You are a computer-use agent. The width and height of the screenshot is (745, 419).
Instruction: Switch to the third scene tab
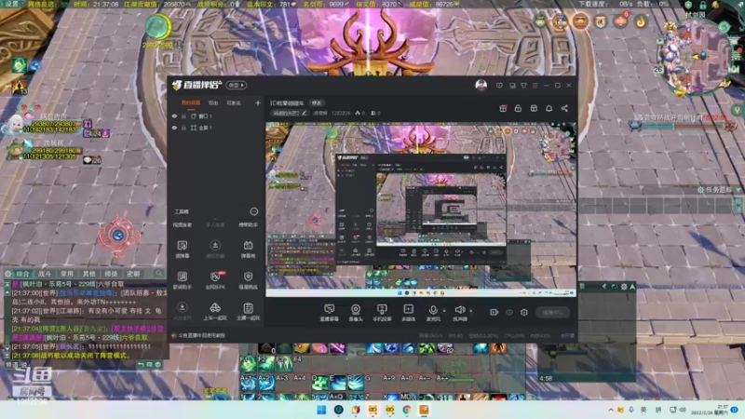pos(234,102)
